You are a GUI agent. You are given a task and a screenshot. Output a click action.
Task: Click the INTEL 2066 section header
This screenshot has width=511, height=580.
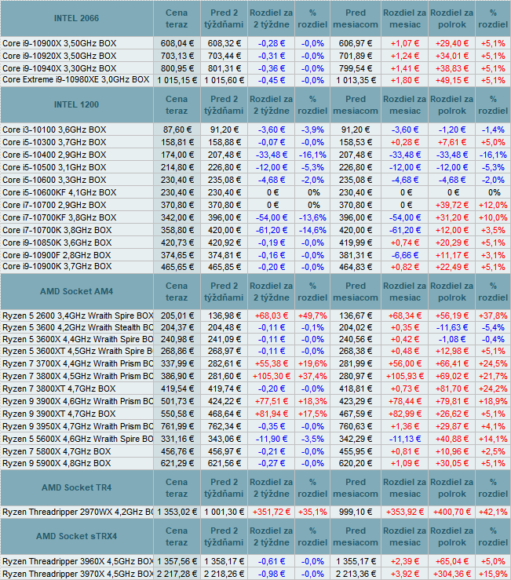(76, 19)
